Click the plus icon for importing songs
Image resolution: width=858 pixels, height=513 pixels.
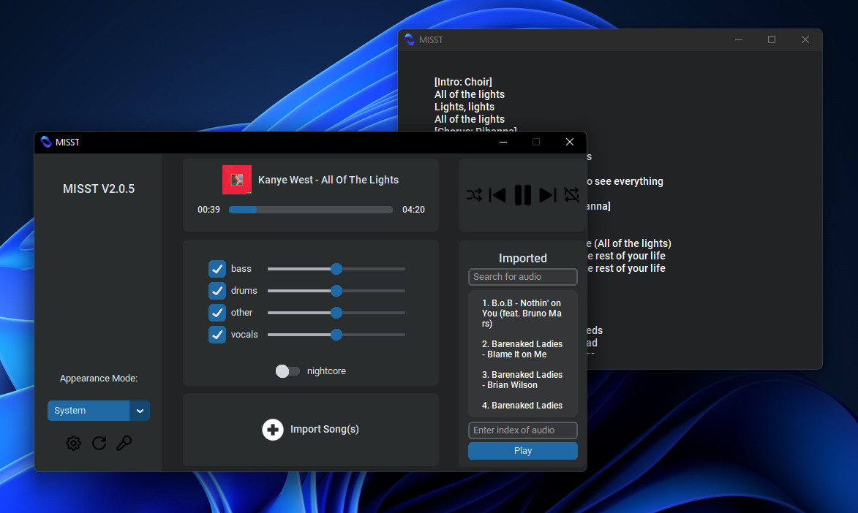click(x=273, y=429)
